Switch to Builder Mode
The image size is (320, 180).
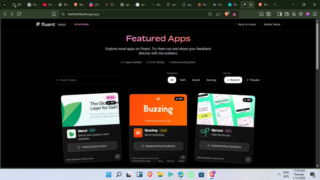click(272, 24)
